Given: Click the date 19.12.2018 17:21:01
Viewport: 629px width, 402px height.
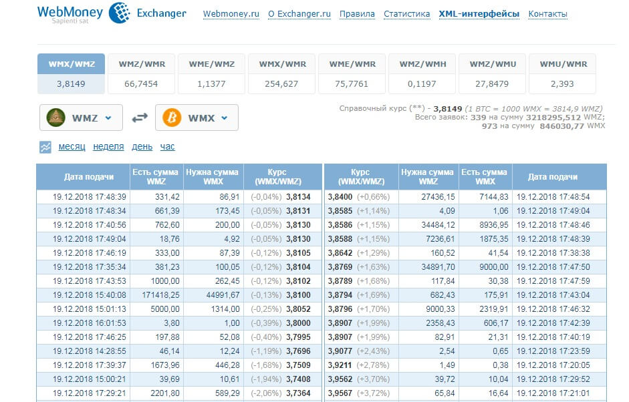Looking at the screenshot, I should [x=553, y=393].
